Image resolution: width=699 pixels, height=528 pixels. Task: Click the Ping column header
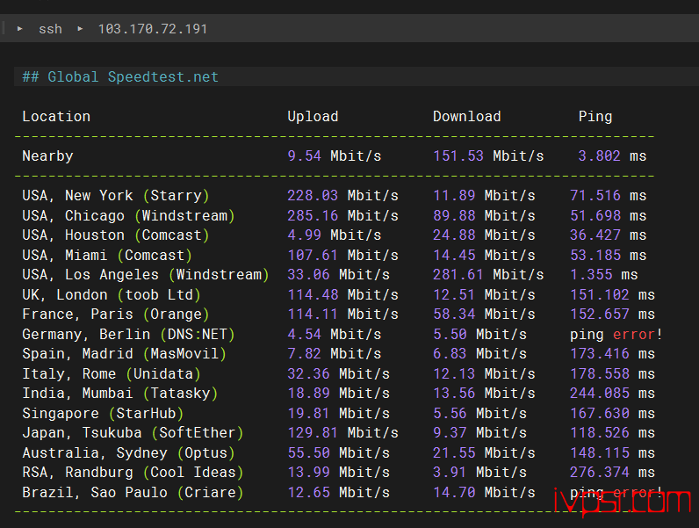pyautogui.click(x=595, y=116)
